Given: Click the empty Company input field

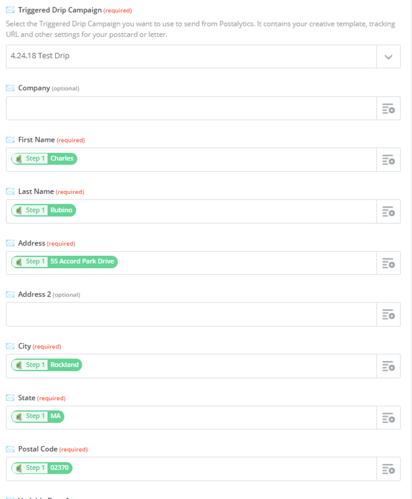Looking at the screenshot, I should point(192,109).
